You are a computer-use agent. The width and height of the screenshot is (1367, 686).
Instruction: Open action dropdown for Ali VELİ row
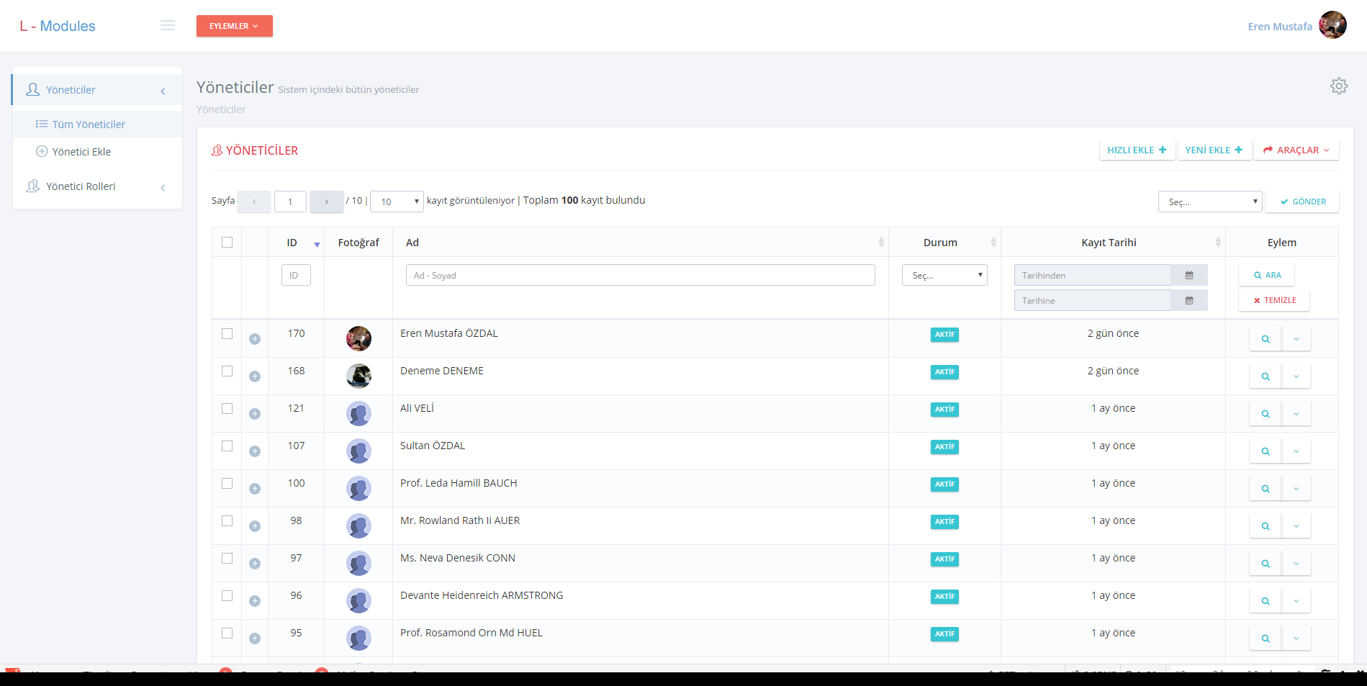(x=1296, y=414)
